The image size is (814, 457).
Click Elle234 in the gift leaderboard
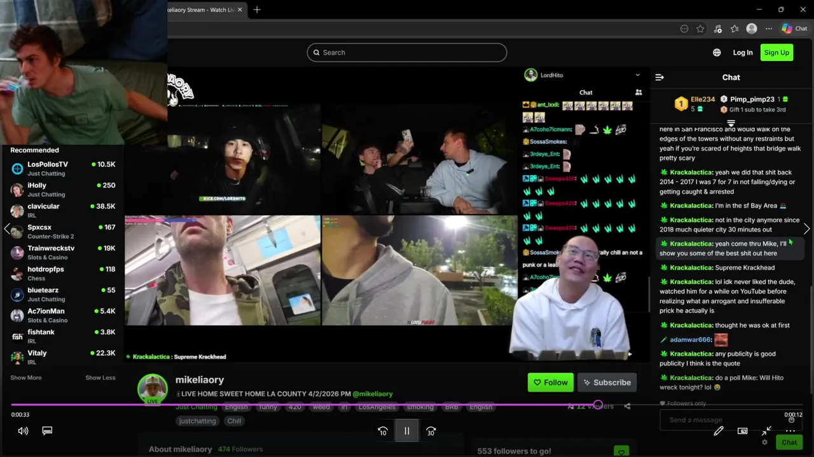click(703, 100)
